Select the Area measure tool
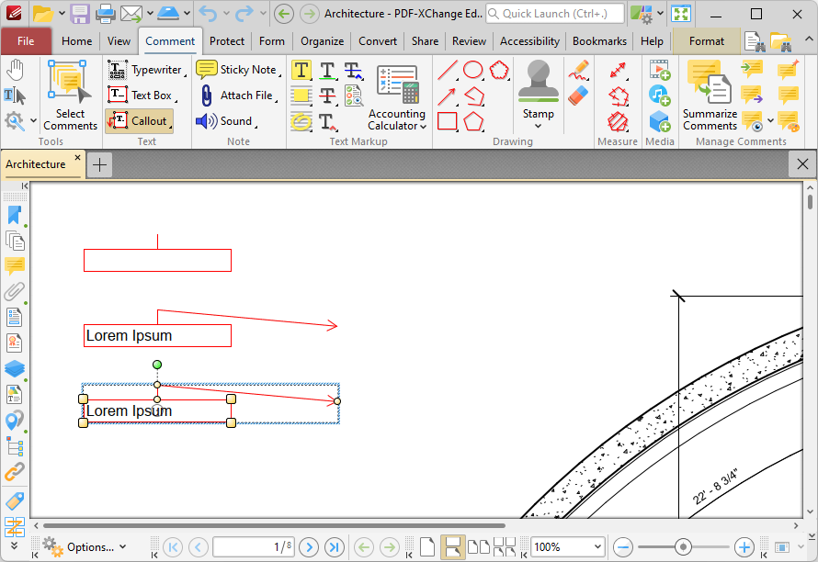 tap(618, 121)
